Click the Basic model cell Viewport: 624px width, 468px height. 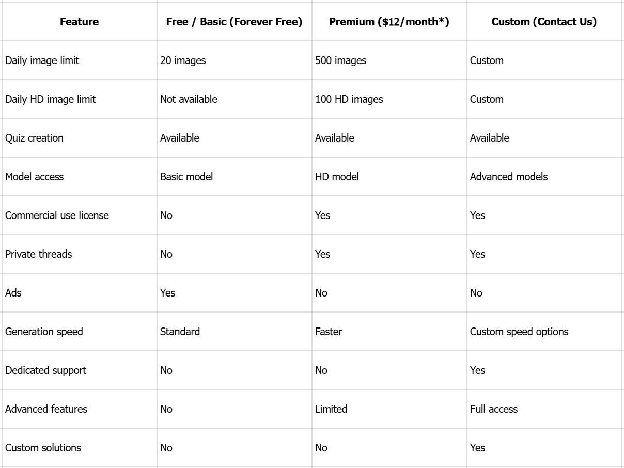[186, 177]
